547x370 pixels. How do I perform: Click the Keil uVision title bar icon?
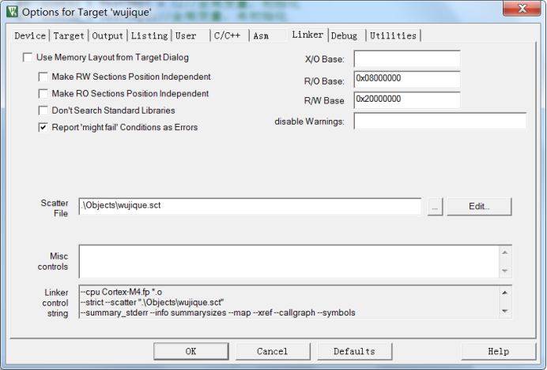tap(12, 12)
